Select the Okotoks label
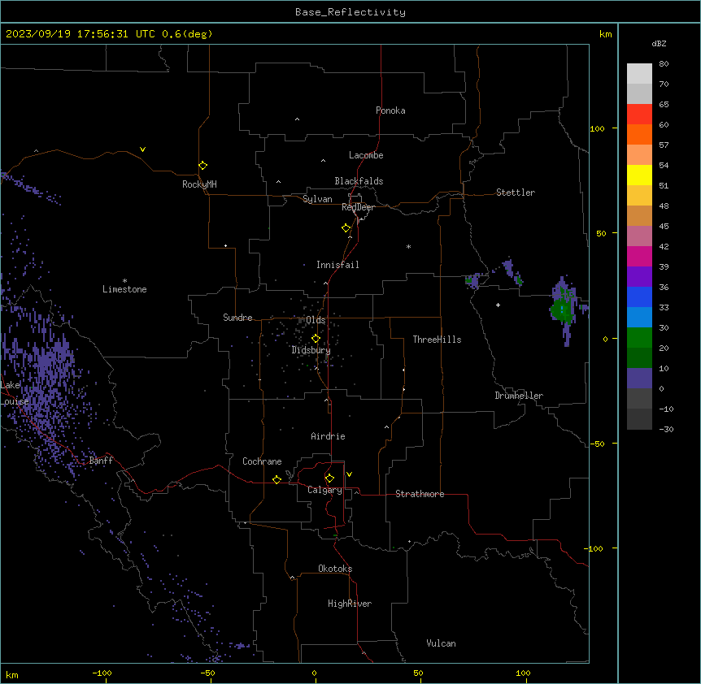Screen dimensions: 701x684 335,569
